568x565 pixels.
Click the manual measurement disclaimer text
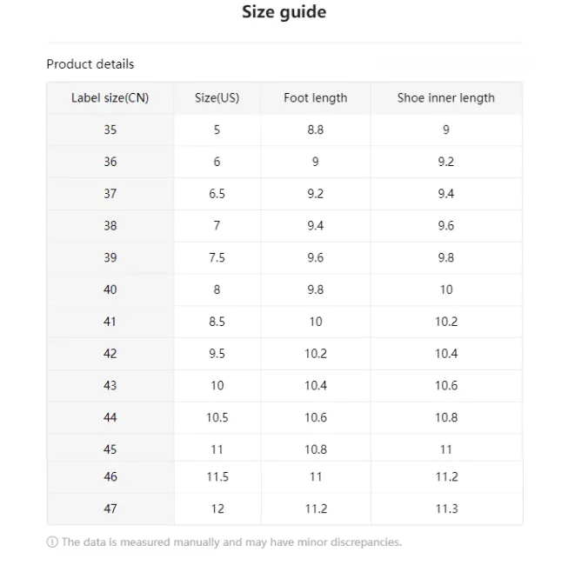[231, 542]
